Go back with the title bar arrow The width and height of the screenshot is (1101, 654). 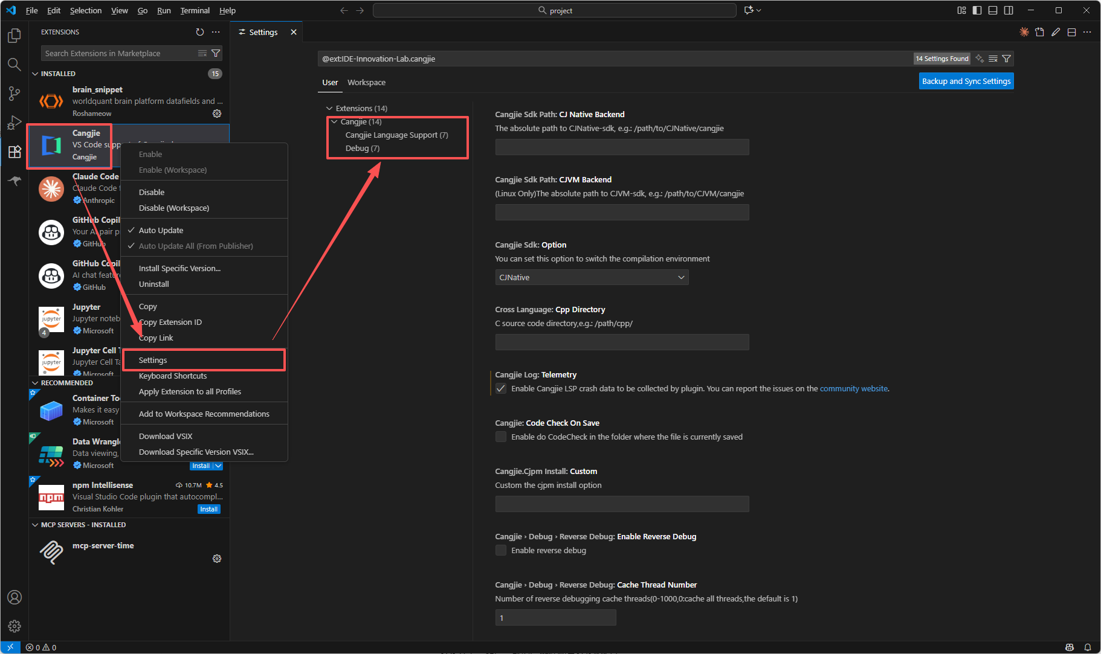pyautogui.click(x=344, y=10)
